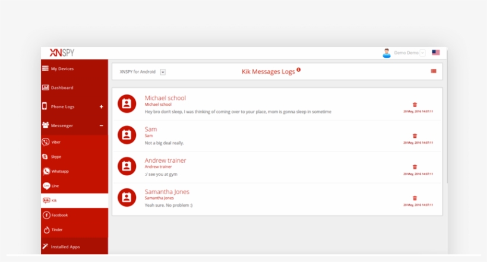Viewport: 487px width, 262px height.
Task: Delete the Michael school message
Action: tap(415, 105)
